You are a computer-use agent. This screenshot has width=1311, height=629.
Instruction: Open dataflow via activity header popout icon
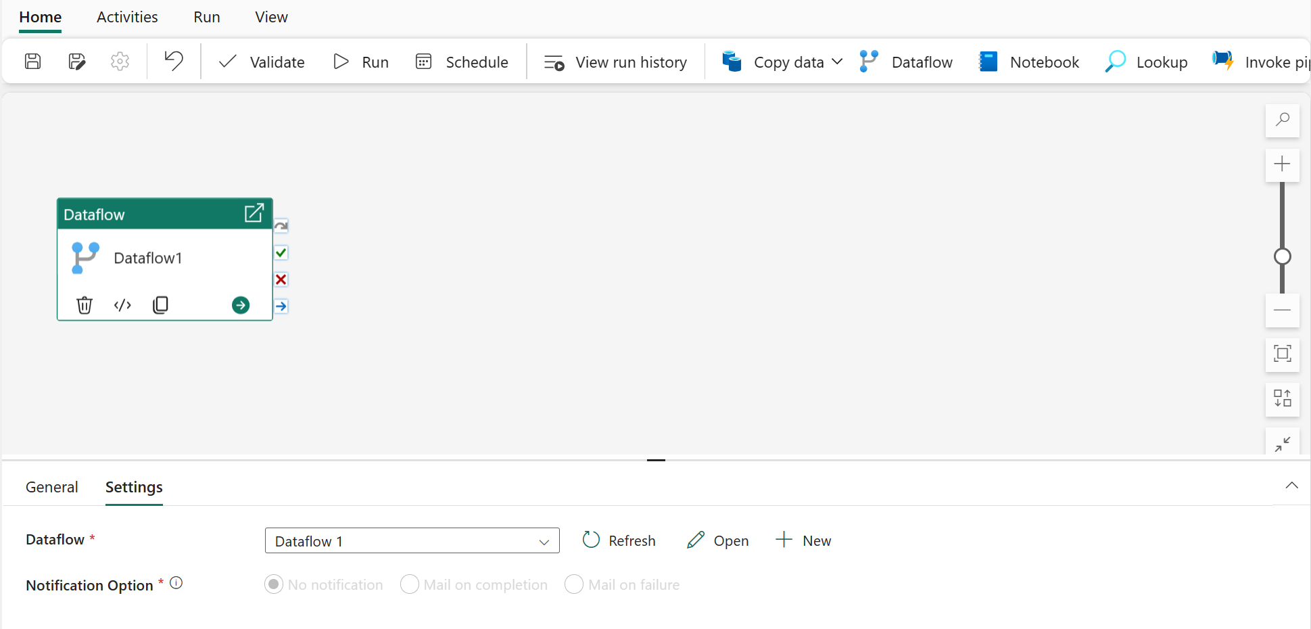(254, 213)
